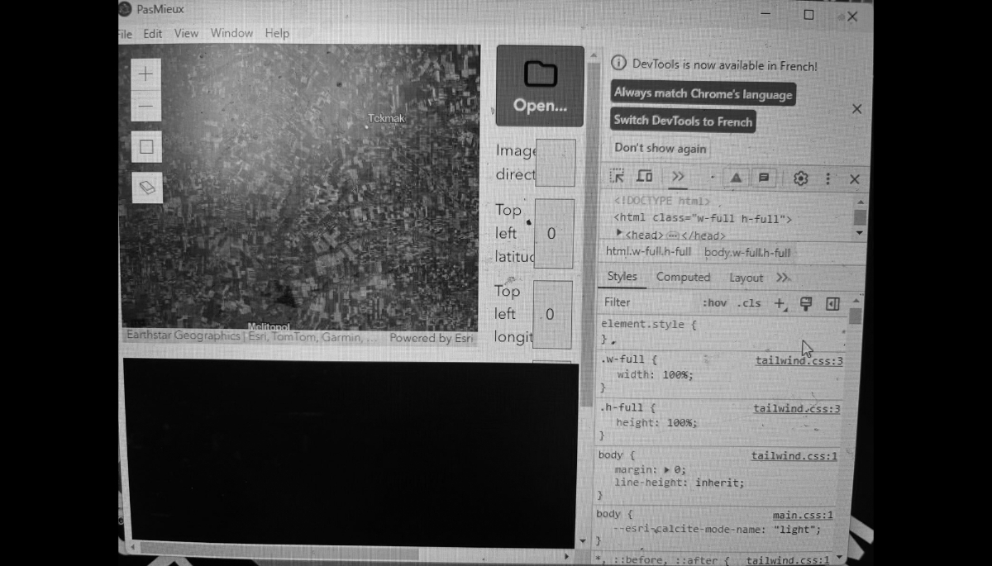
Task: Select the rectangle draw tool on map
Action: (x=146, y=147)
